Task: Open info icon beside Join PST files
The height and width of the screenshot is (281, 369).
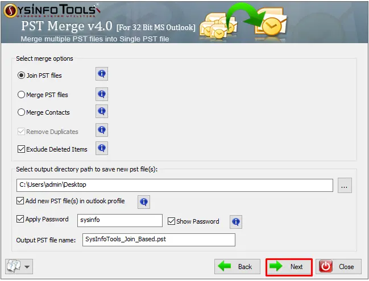Action: (x=102, y=74)
